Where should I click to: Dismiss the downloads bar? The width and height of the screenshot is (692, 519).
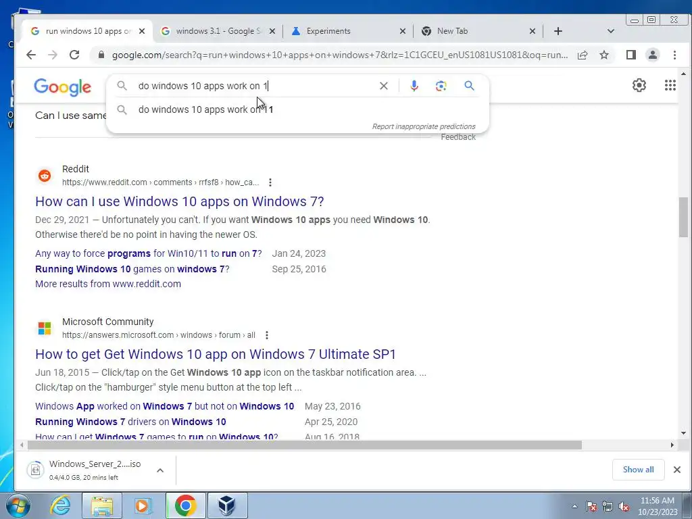[x=677, y=470]
